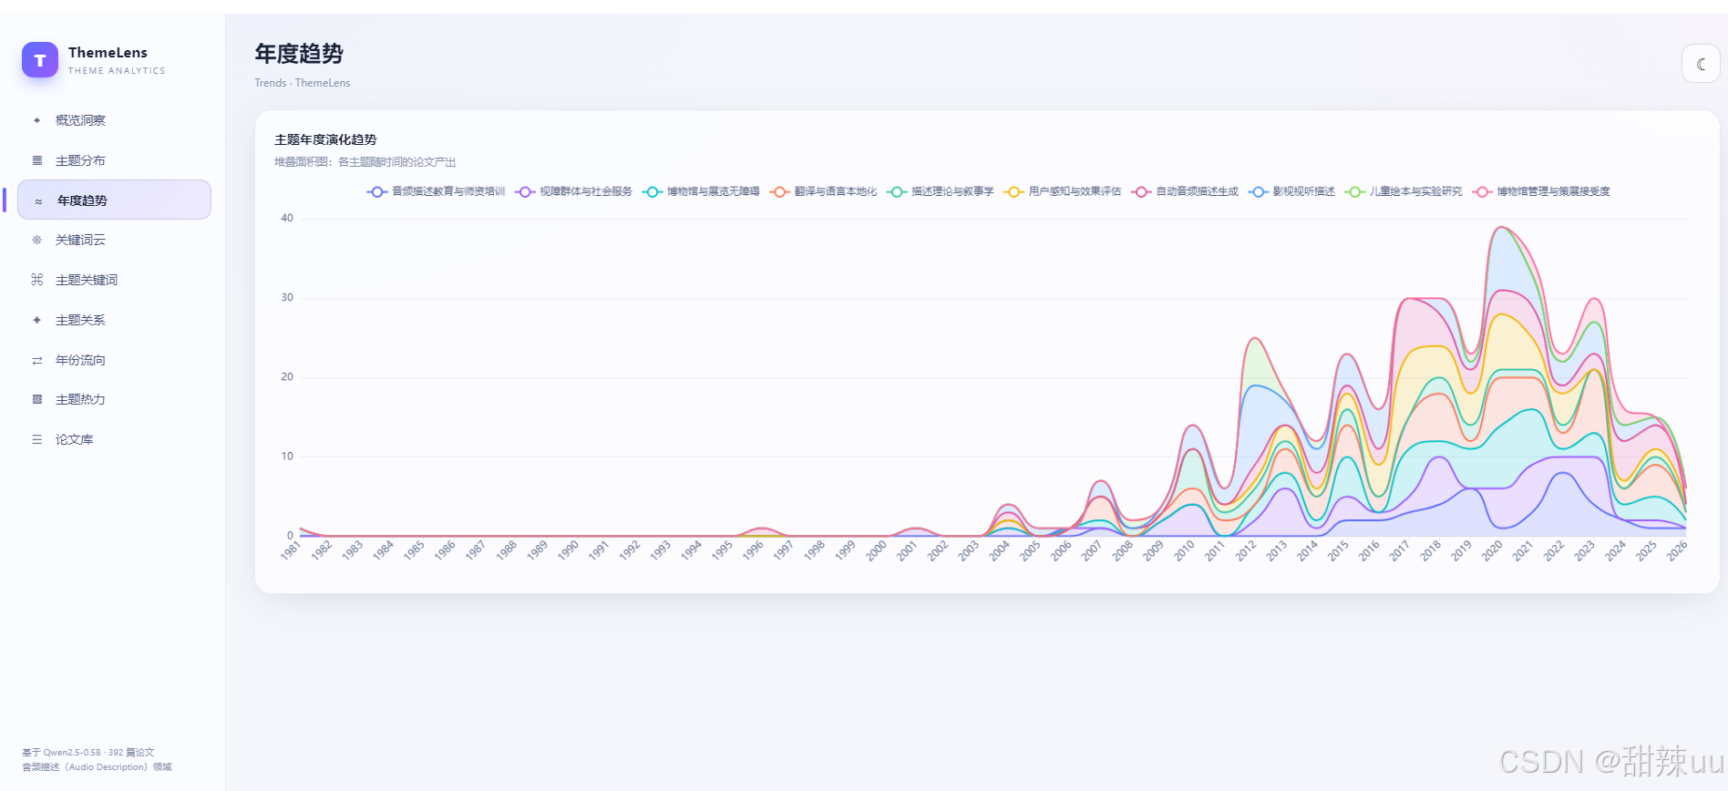Click the 2012 x-axis year label

point(1246,550)
